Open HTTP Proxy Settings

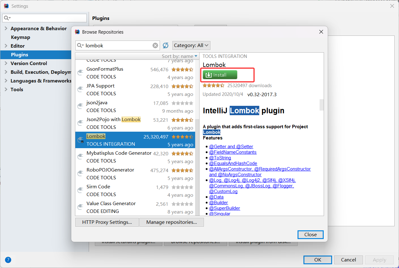pos(107,222)
